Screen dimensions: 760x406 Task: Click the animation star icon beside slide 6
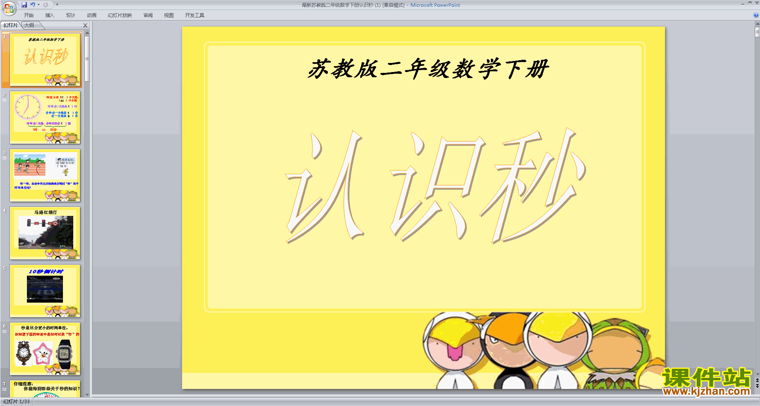pos(4,332)
